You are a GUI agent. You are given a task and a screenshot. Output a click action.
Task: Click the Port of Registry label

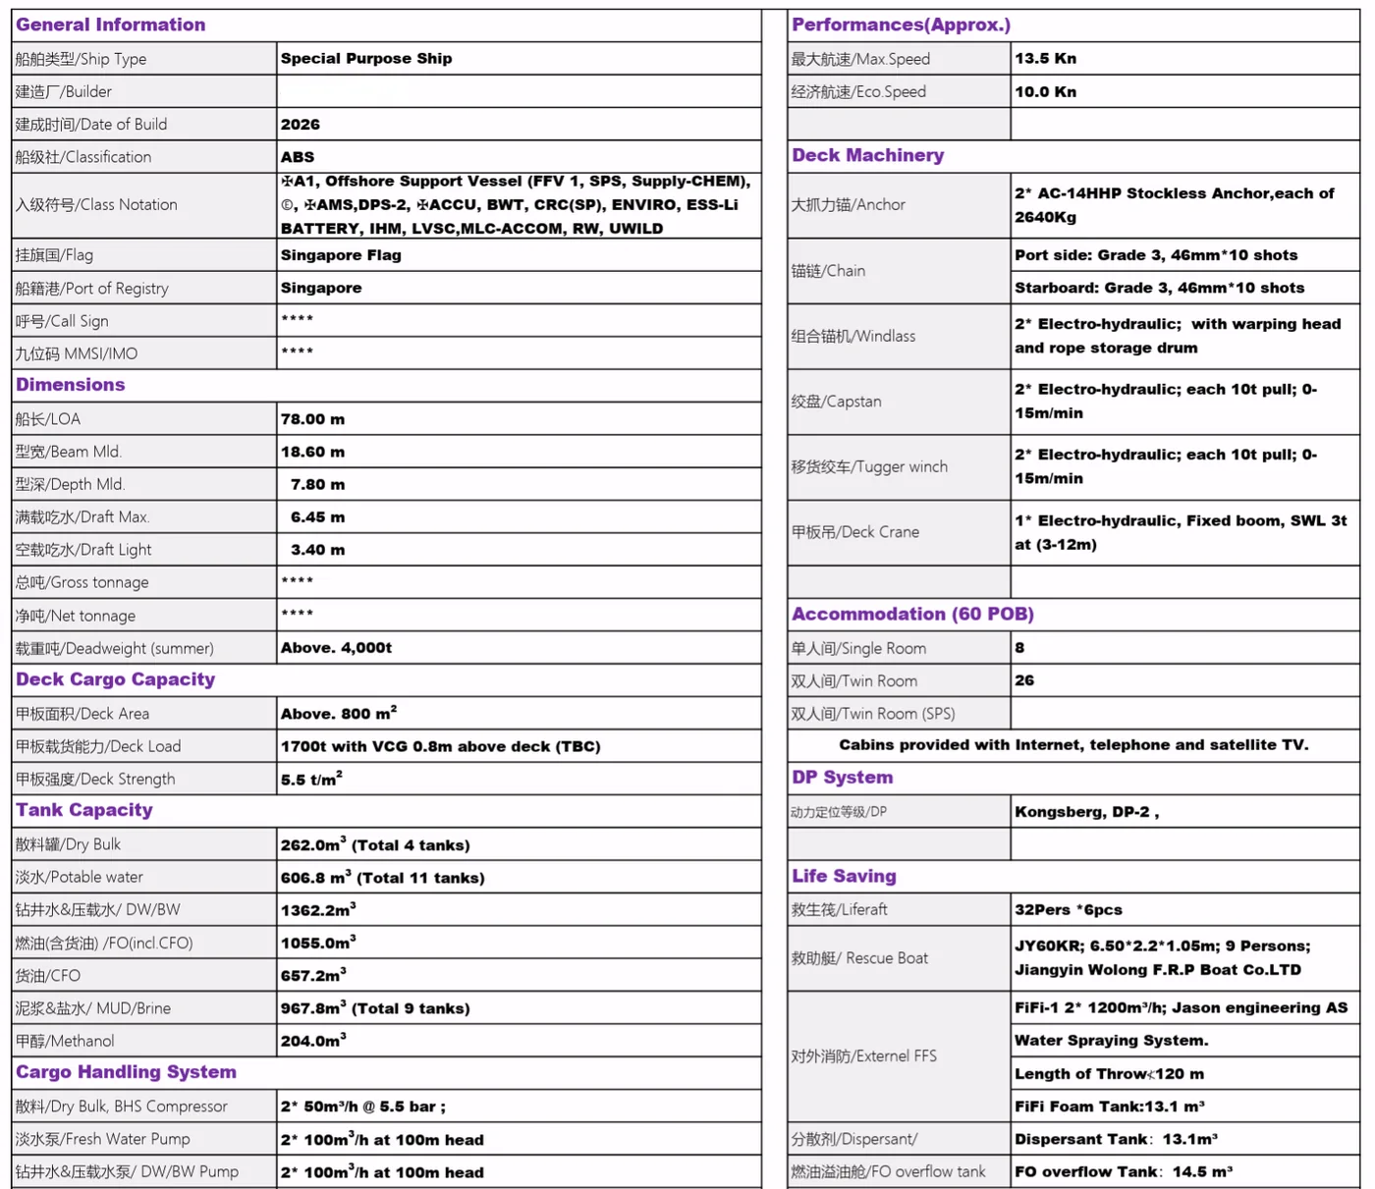(x=92, y=289)
